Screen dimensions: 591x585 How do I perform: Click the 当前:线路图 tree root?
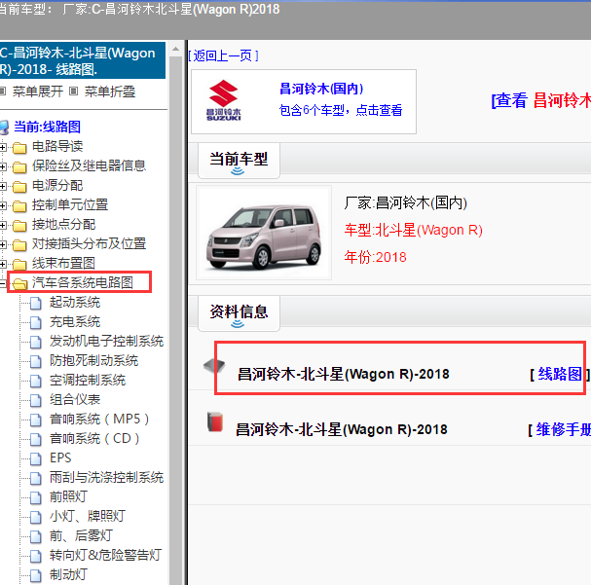pos(47,127)
